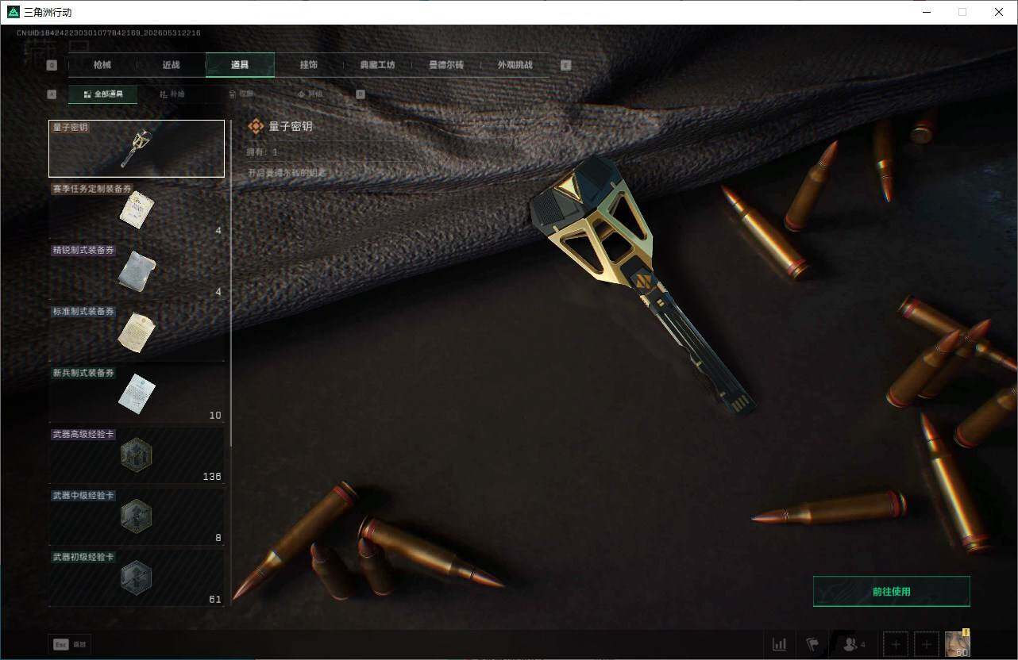
Task: Click the second empty squad slot plus
Action: 926,644
